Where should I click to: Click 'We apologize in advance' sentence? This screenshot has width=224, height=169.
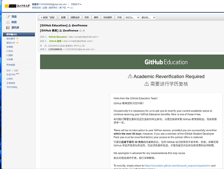[150, 153]
